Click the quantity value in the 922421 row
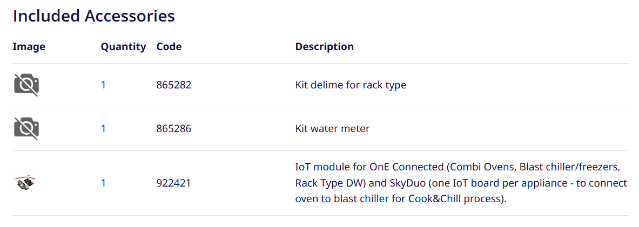The image size is (639, 227). click(103, 183)
